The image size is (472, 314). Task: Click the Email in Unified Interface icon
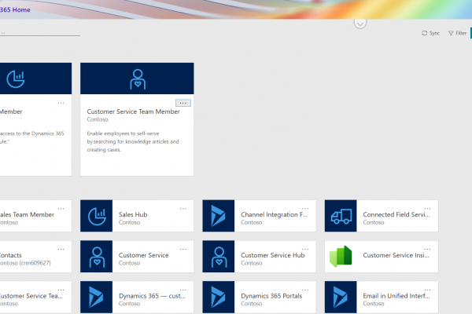click(x=341, y=298)
